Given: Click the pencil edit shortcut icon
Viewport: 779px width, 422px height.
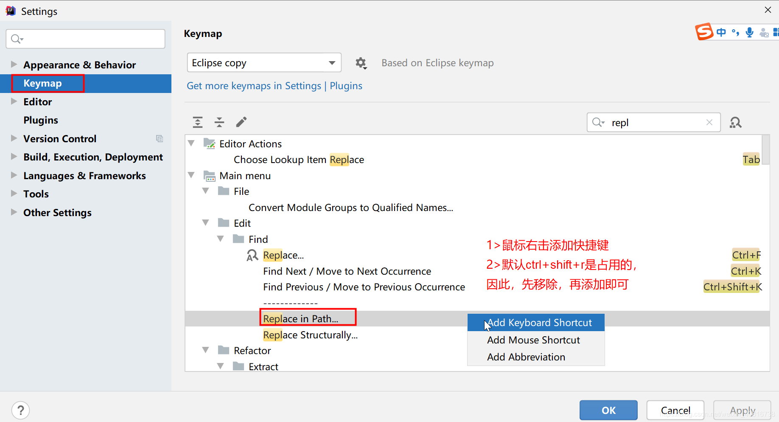Looking at the screenshot, I should pos(241,122).
